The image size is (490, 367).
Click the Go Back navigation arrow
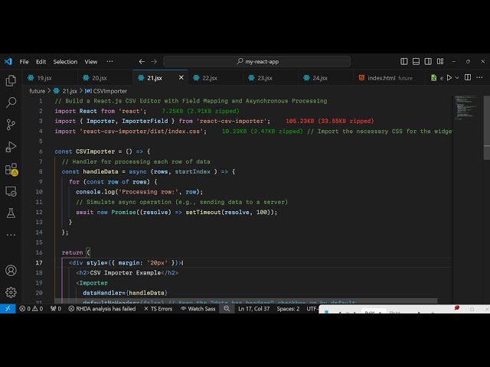[142, 61]
